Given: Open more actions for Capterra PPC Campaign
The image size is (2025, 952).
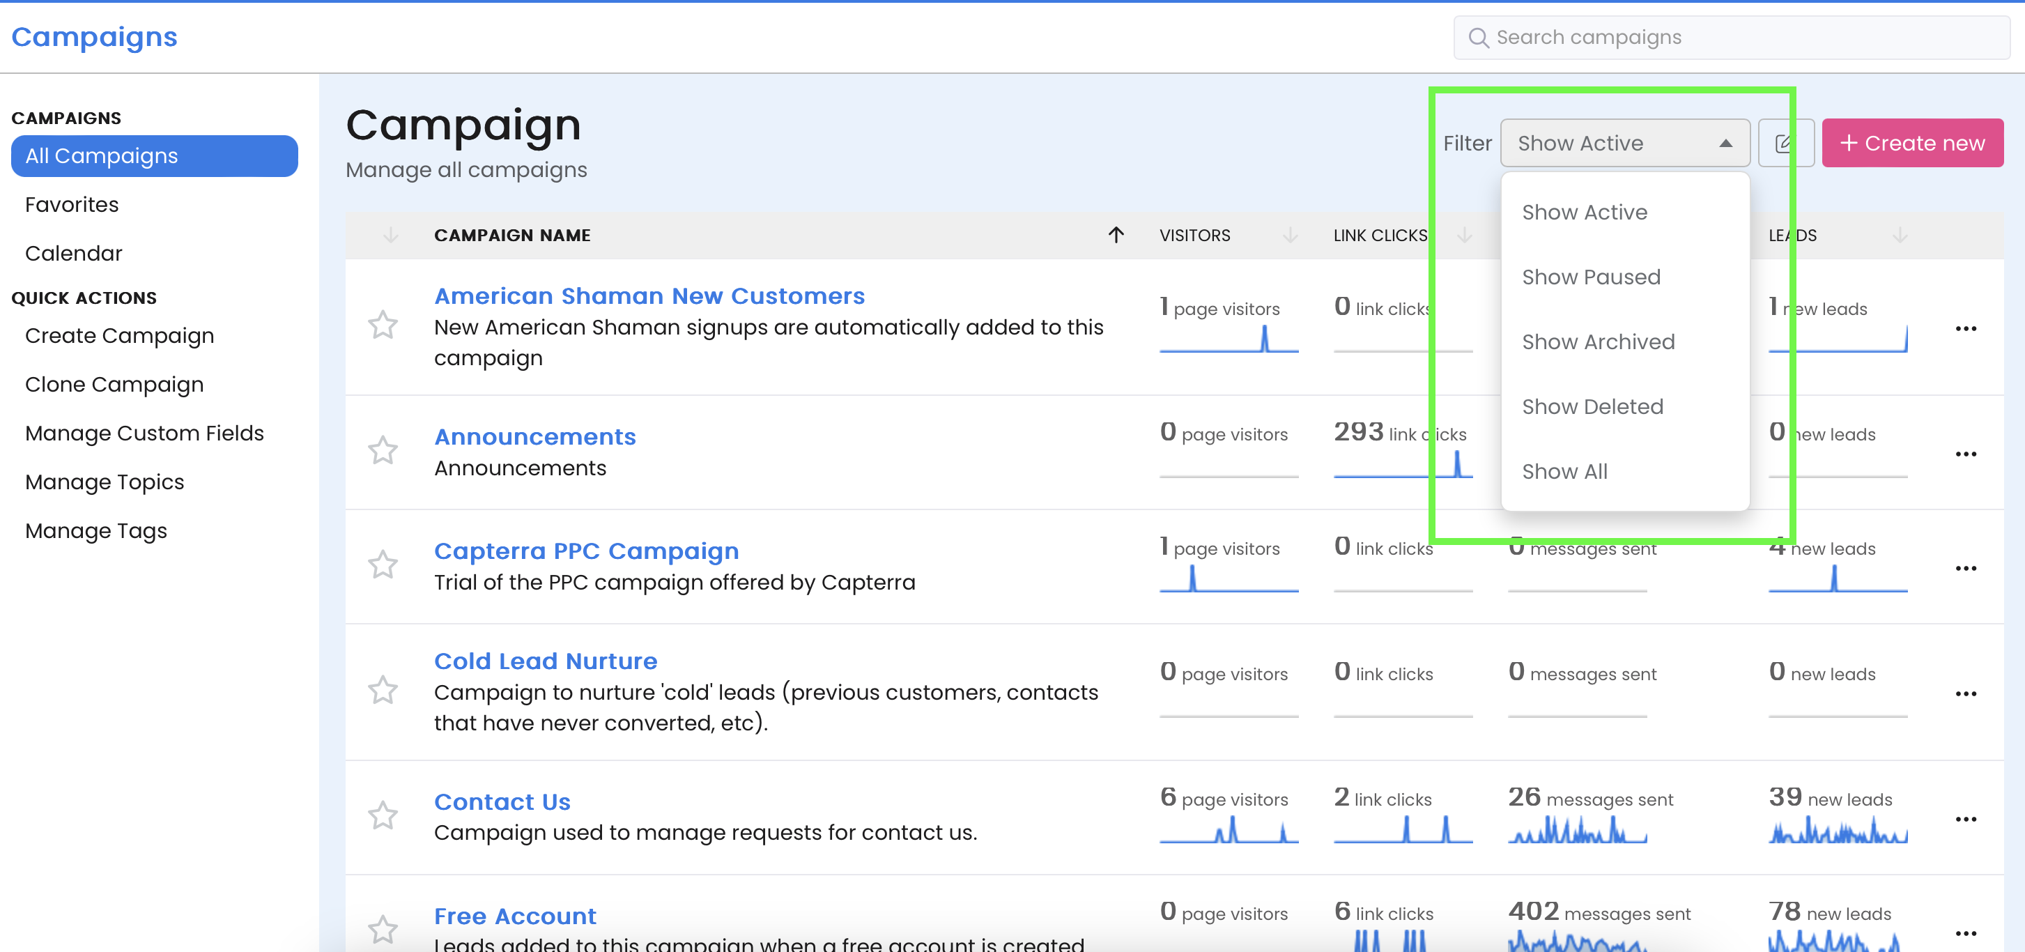Looking at the screenshot, I should point(1965,569).
